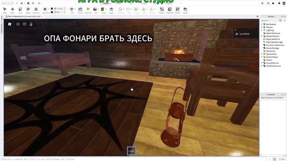
Task: Switch to the Home ribbon tab
Action: click(106, 3)
